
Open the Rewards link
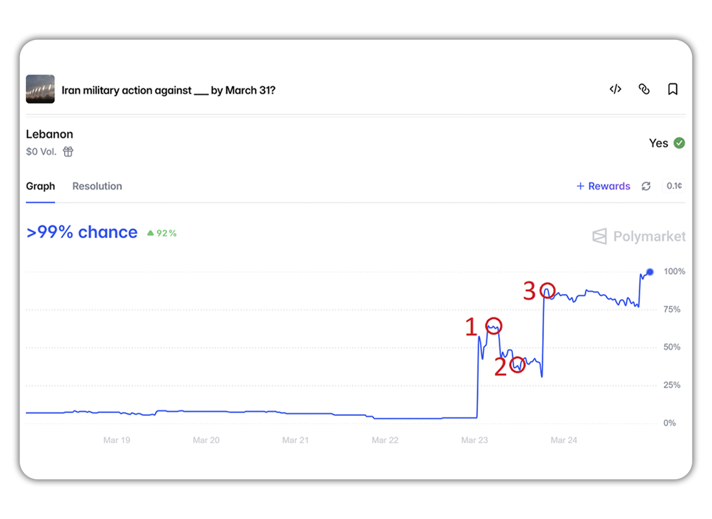click(603, 186)
